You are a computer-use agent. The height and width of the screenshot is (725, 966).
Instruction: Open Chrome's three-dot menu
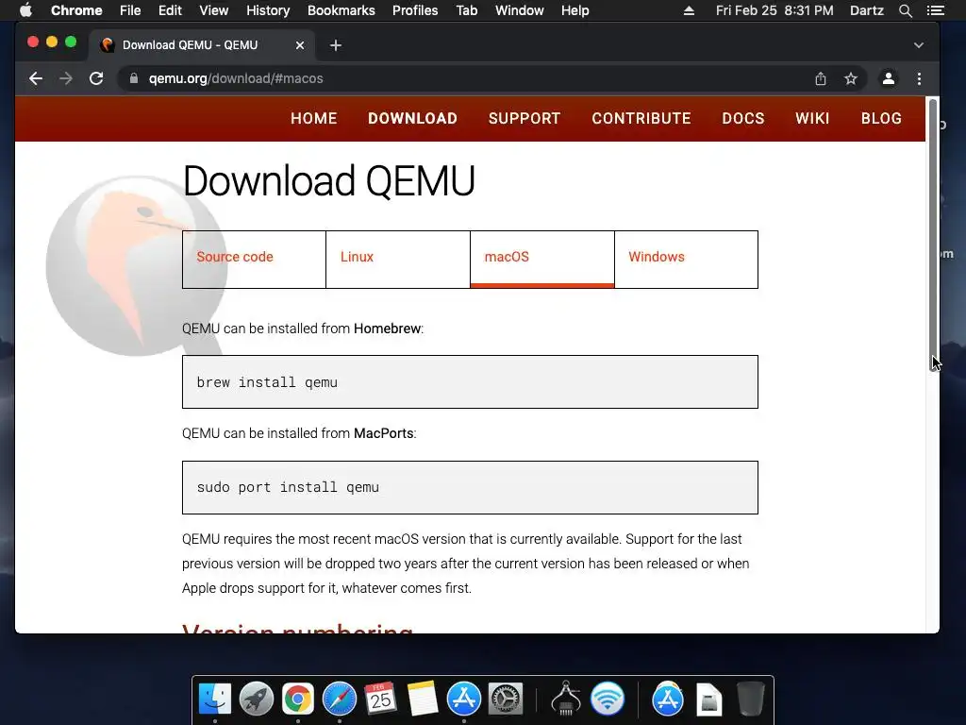(919, 78)
